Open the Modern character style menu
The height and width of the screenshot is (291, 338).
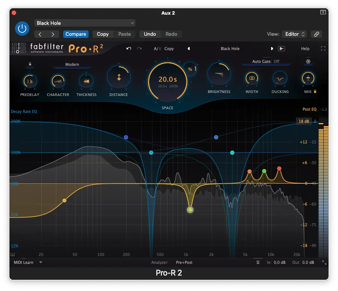tap(72, 65)
